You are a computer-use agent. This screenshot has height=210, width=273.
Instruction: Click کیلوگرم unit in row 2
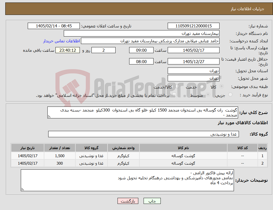coord(123,163)
